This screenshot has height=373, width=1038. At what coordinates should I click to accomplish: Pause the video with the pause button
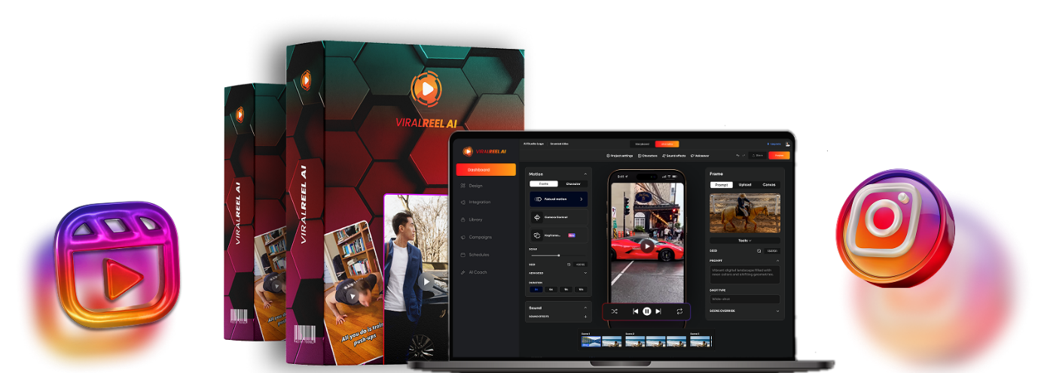(x=646, y=311)
